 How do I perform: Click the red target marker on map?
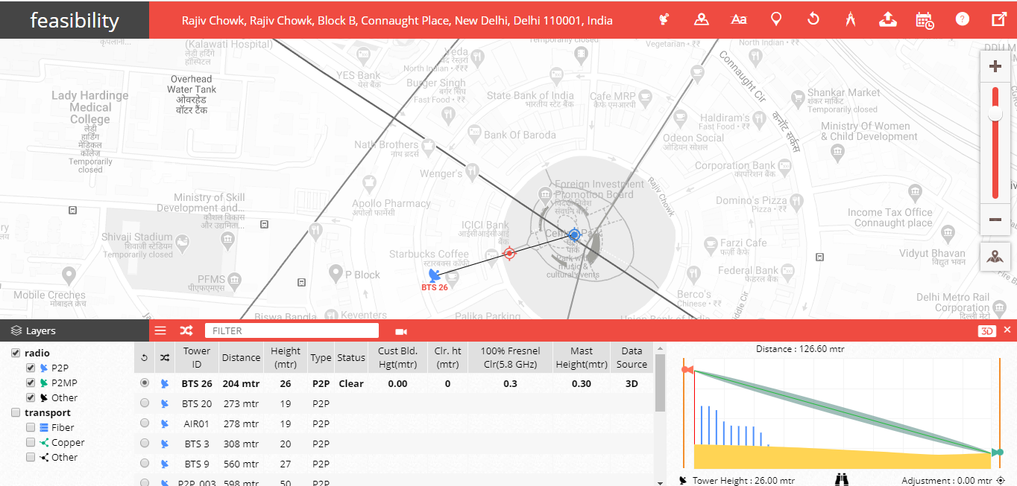509,254
